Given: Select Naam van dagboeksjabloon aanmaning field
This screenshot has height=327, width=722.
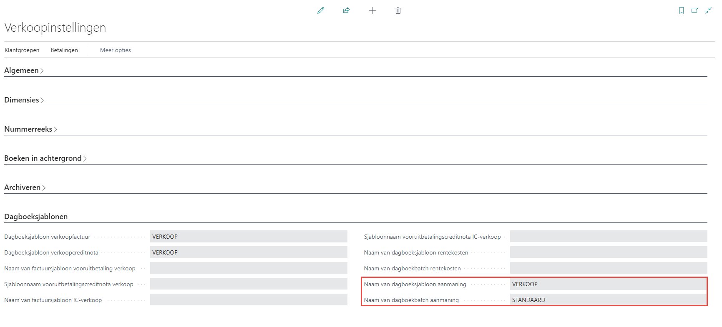Looking at the screenshot, I should (608, 284).
